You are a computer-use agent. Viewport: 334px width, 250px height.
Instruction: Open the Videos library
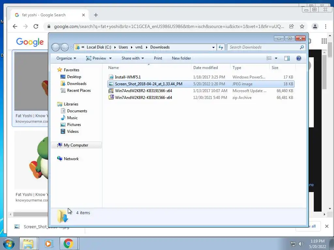73,132
